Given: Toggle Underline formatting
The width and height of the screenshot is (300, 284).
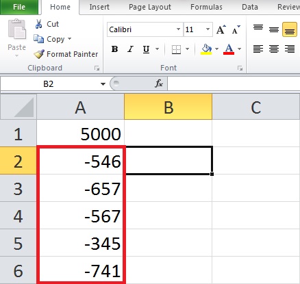Looking at the screenshot, I should [146, 49].
